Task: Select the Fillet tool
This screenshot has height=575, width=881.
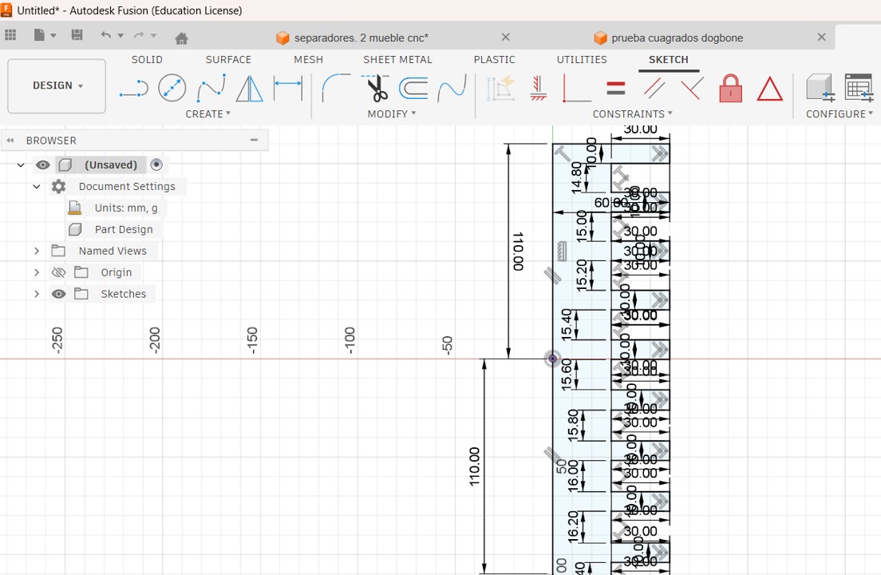Action: [x=335, y=88]
